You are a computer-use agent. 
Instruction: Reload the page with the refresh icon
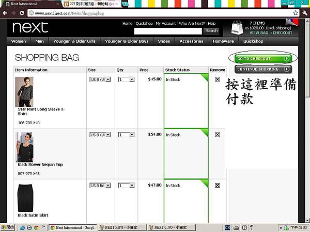click(22, 13)
